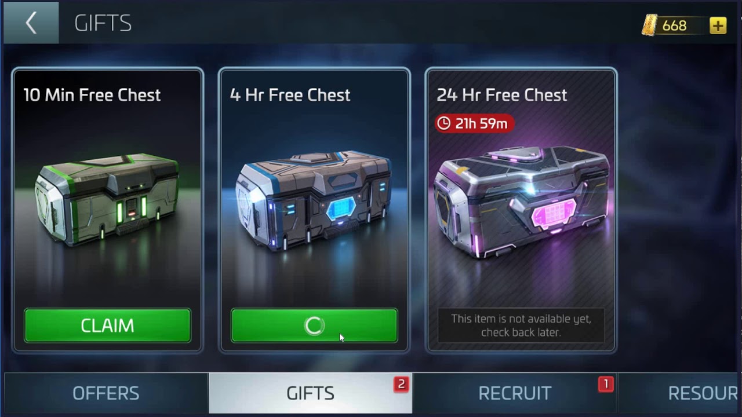This screenshot has width=742, height=417.
Task: Claim the 10 Min Free Chest
Action: (x=107, y=325)
